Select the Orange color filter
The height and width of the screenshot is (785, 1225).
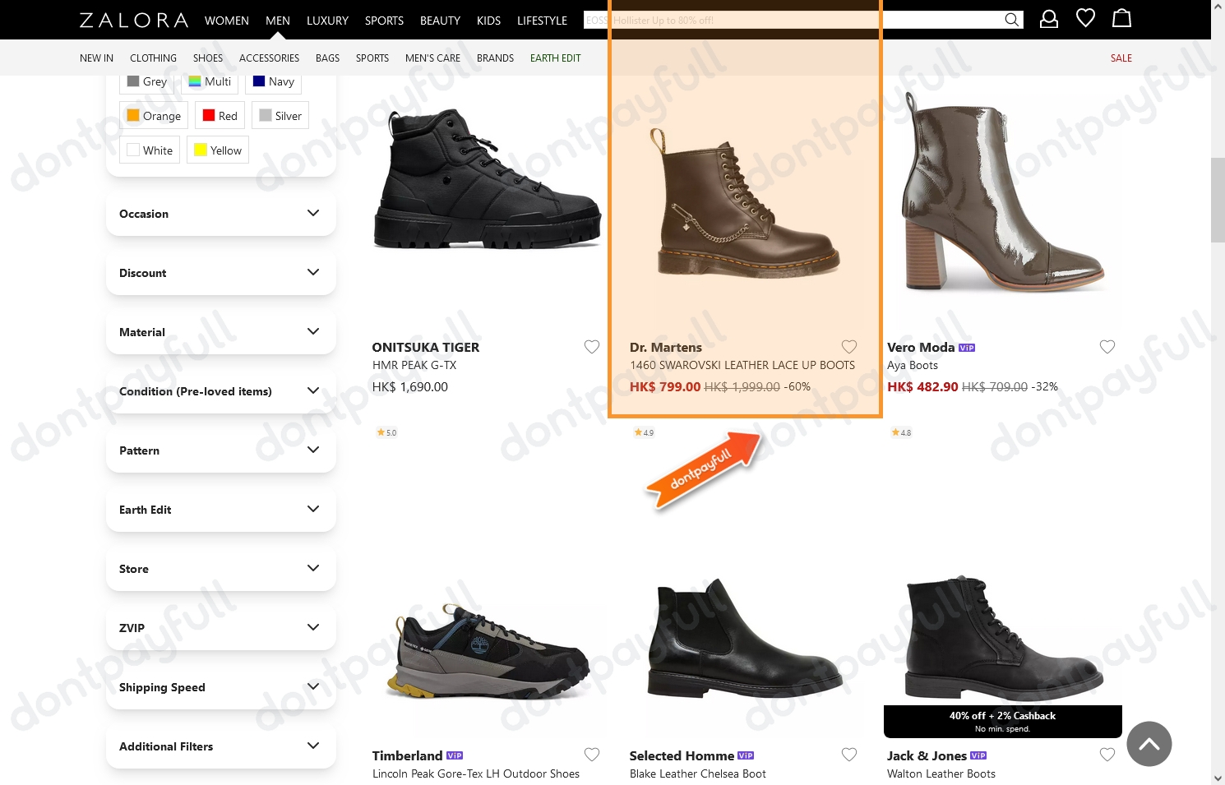click(154, 116)
